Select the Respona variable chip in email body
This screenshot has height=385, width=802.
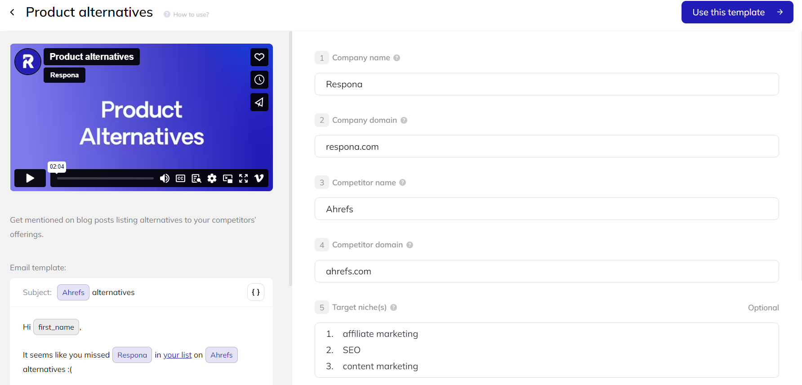(132, 355)
